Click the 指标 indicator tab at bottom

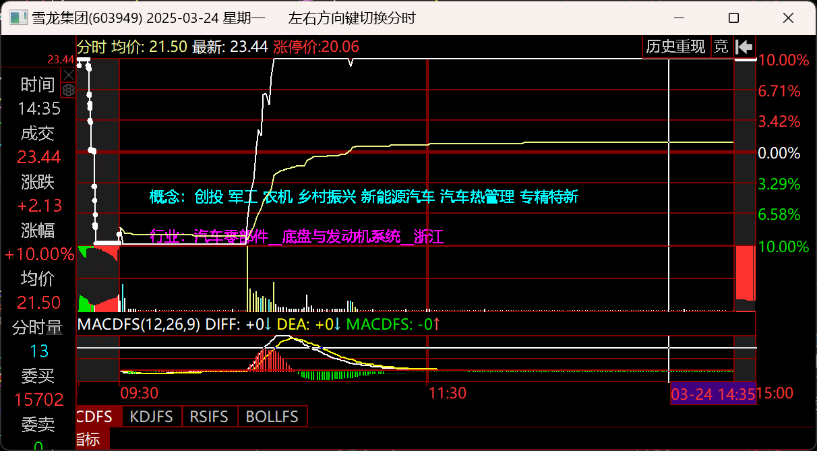87,440
